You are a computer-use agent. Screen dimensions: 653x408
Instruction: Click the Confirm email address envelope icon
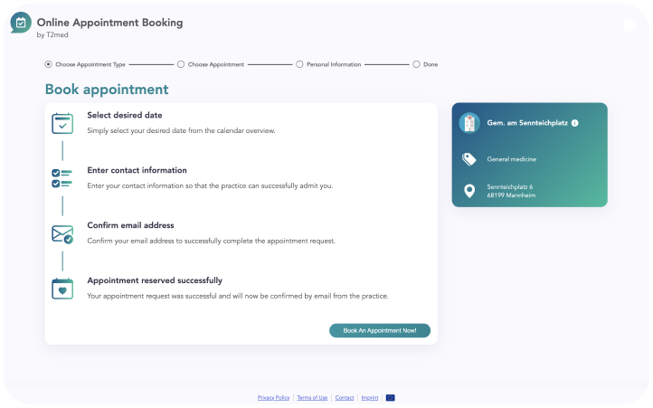[x=62, y=234]
